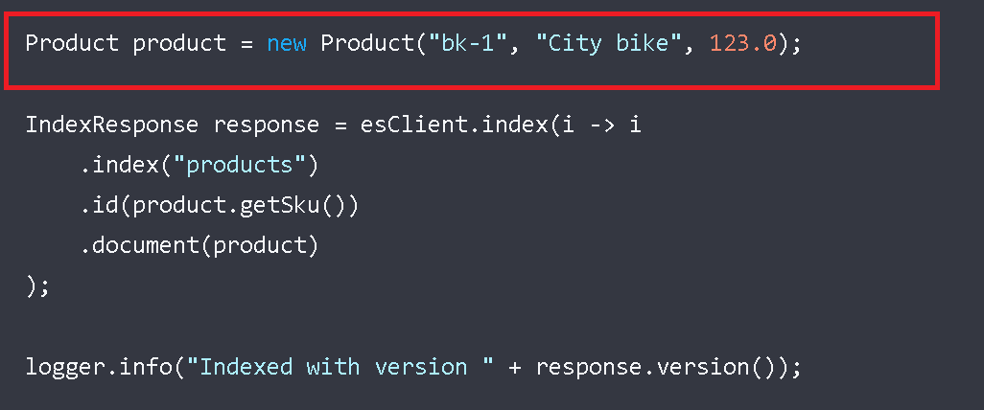Viewport: 984px width, 410px height.
Task: Click the closing ");" on its own line
Action: (38, 286)
